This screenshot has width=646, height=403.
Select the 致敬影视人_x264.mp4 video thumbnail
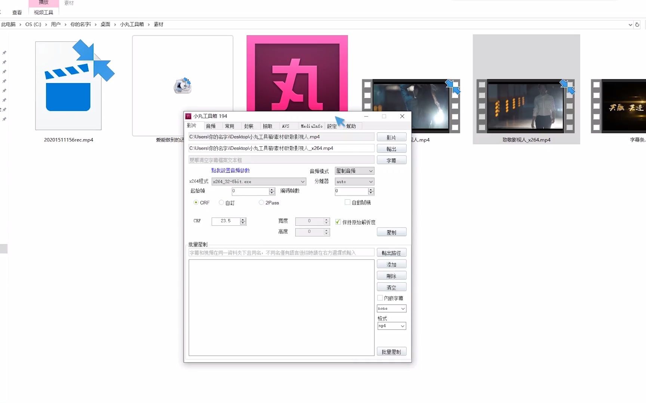(526, 106)
